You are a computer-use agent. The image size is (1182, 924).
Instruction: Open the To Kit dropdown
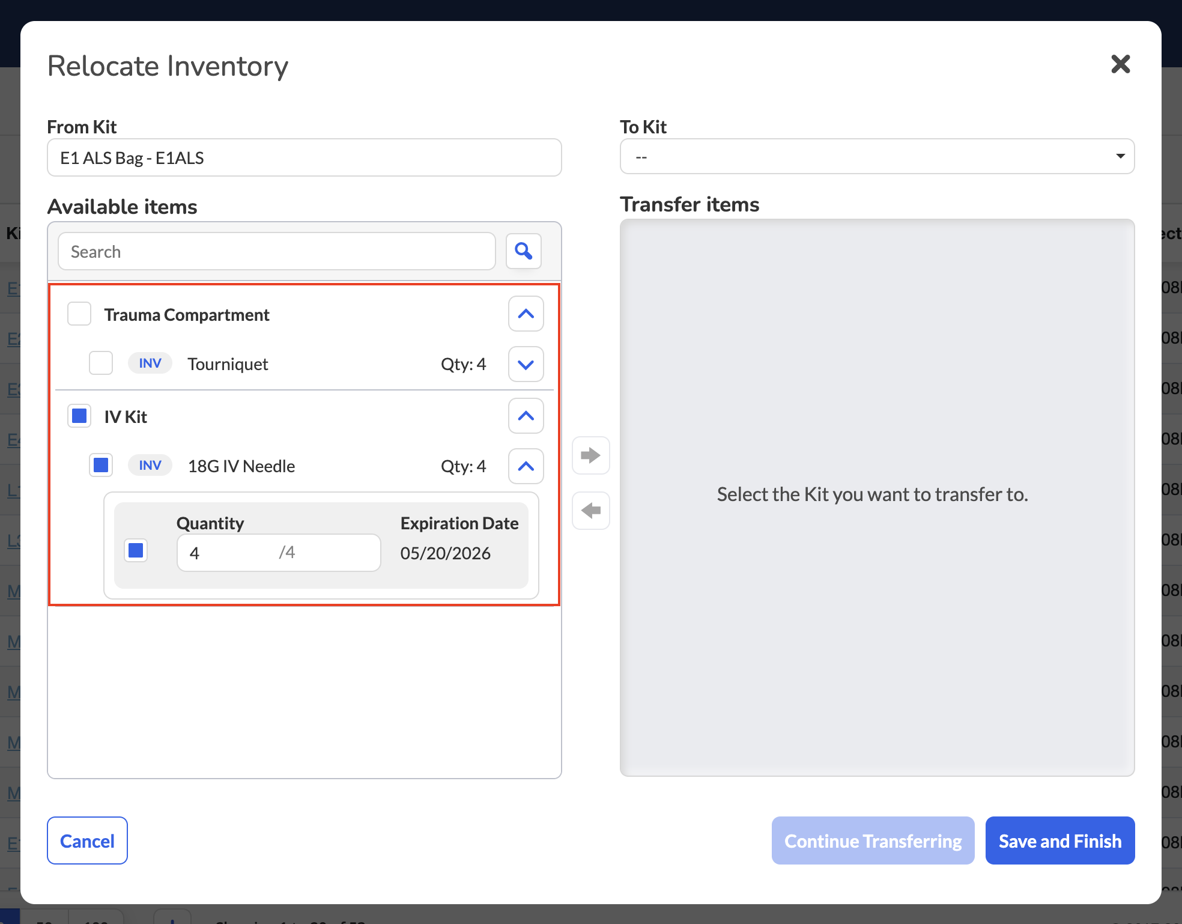pos(877,157)
